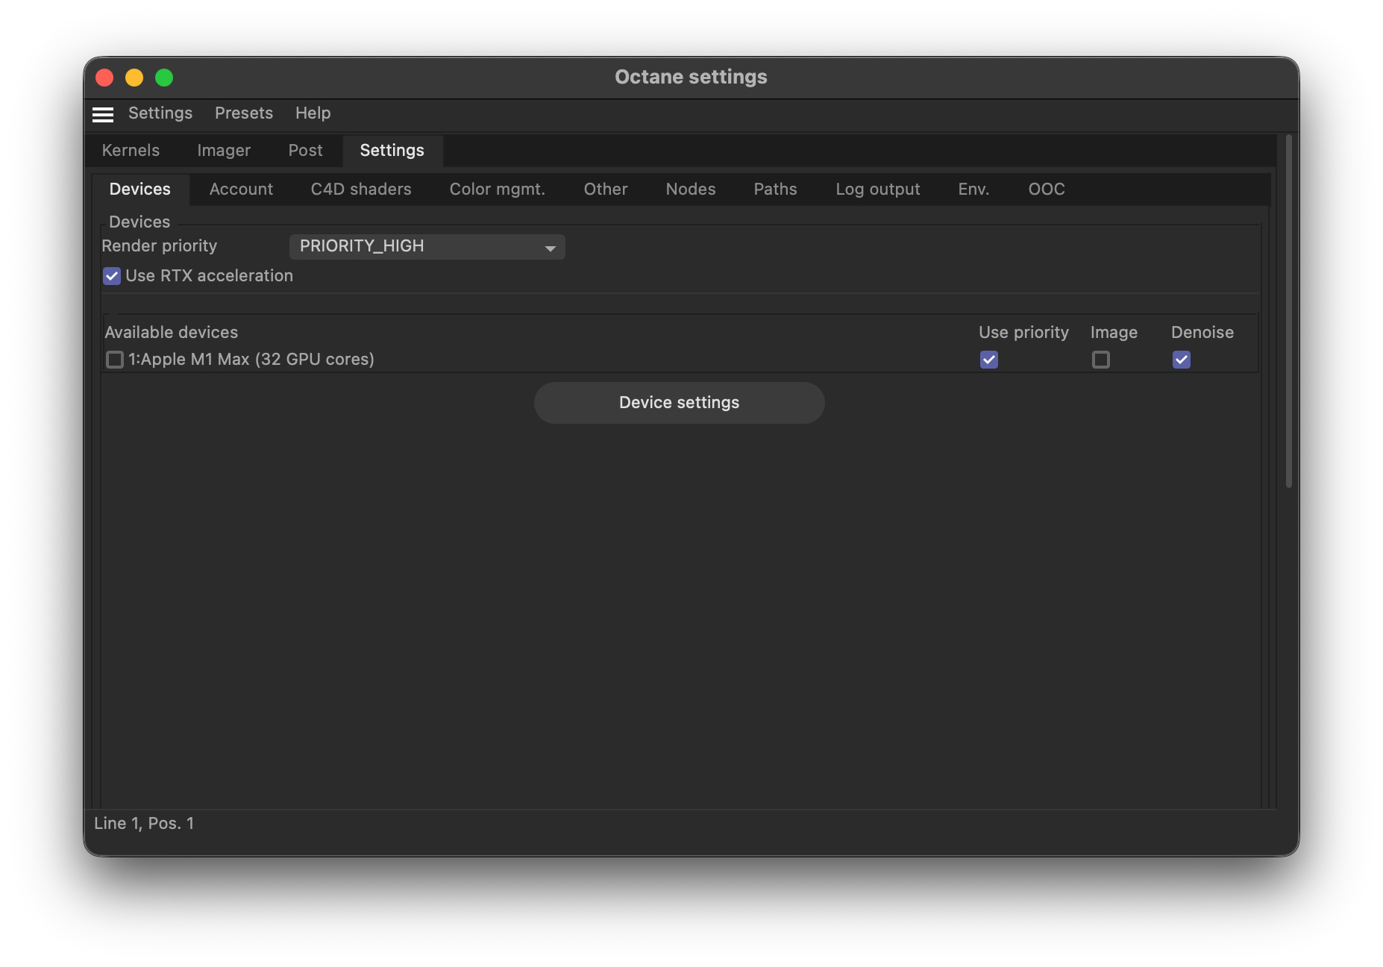The height and width of the screenshot is (967, 1383).
Task: Click the "Available devices" heading
Action: [x=172, y=333]
